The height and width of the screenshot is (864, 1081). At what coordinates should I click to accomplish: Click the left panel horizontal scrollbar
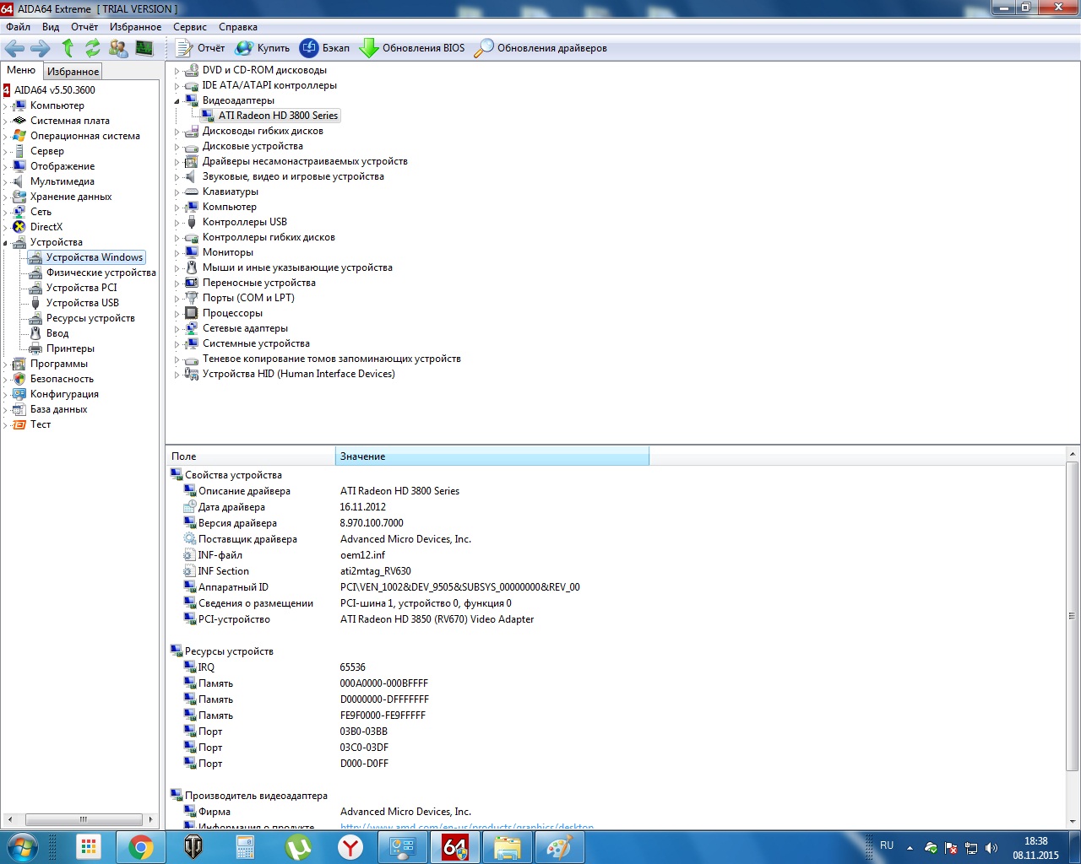tap(83, 819)
